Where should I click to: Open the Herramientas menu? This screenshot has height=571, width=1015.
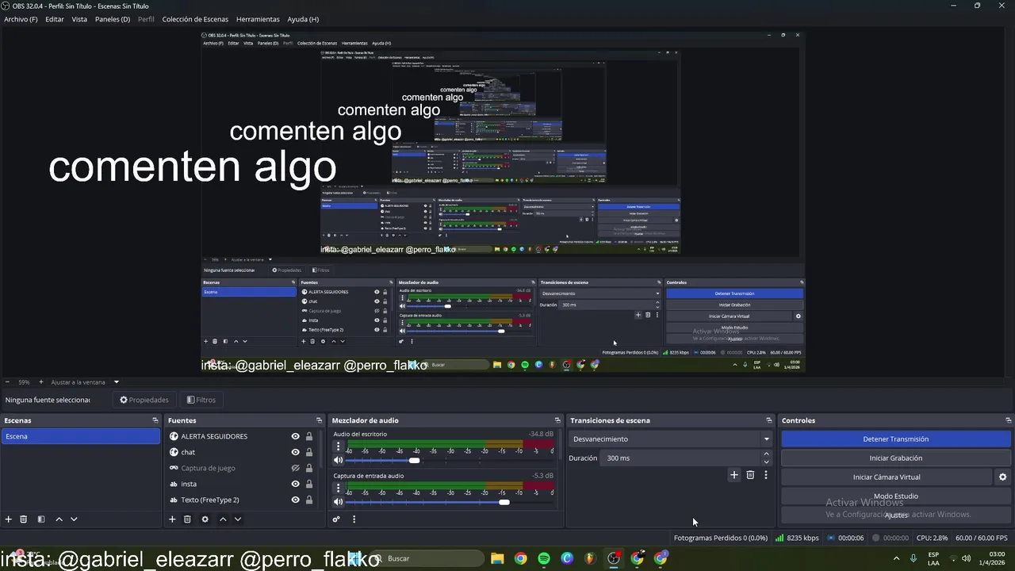258,19
